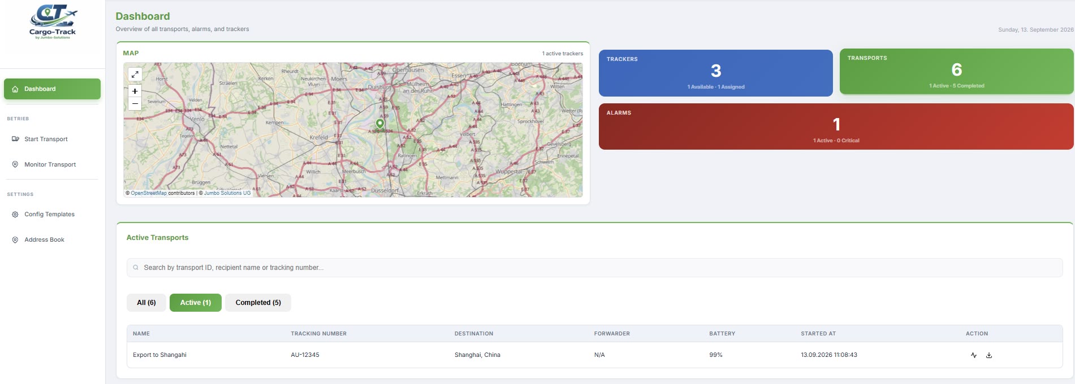This screenshot has height=384, width=1075.
Task: Select the Active (1) filter
Action: click(x=196, y=303)
